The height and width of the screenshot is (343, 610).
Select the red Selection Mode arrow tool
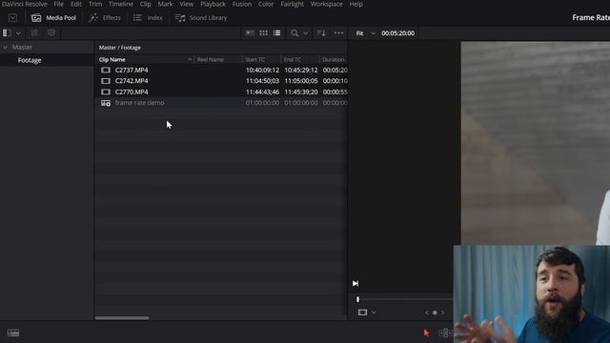(x=426, y=333)
